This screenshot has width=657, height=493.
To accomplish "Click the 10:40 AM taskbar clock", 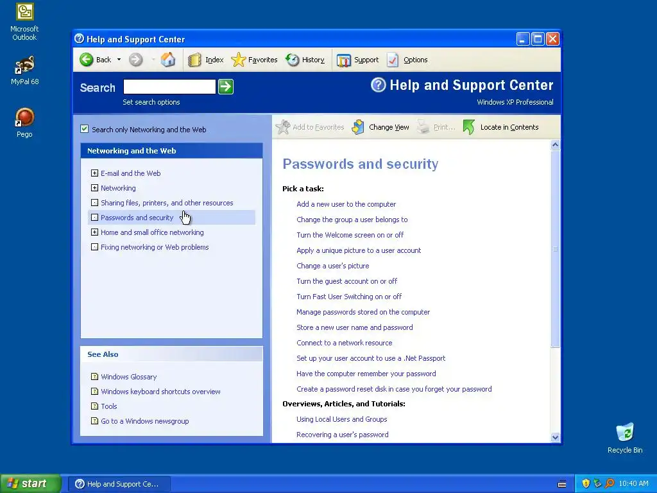I will pyautogui.click(x=633, y=484).
